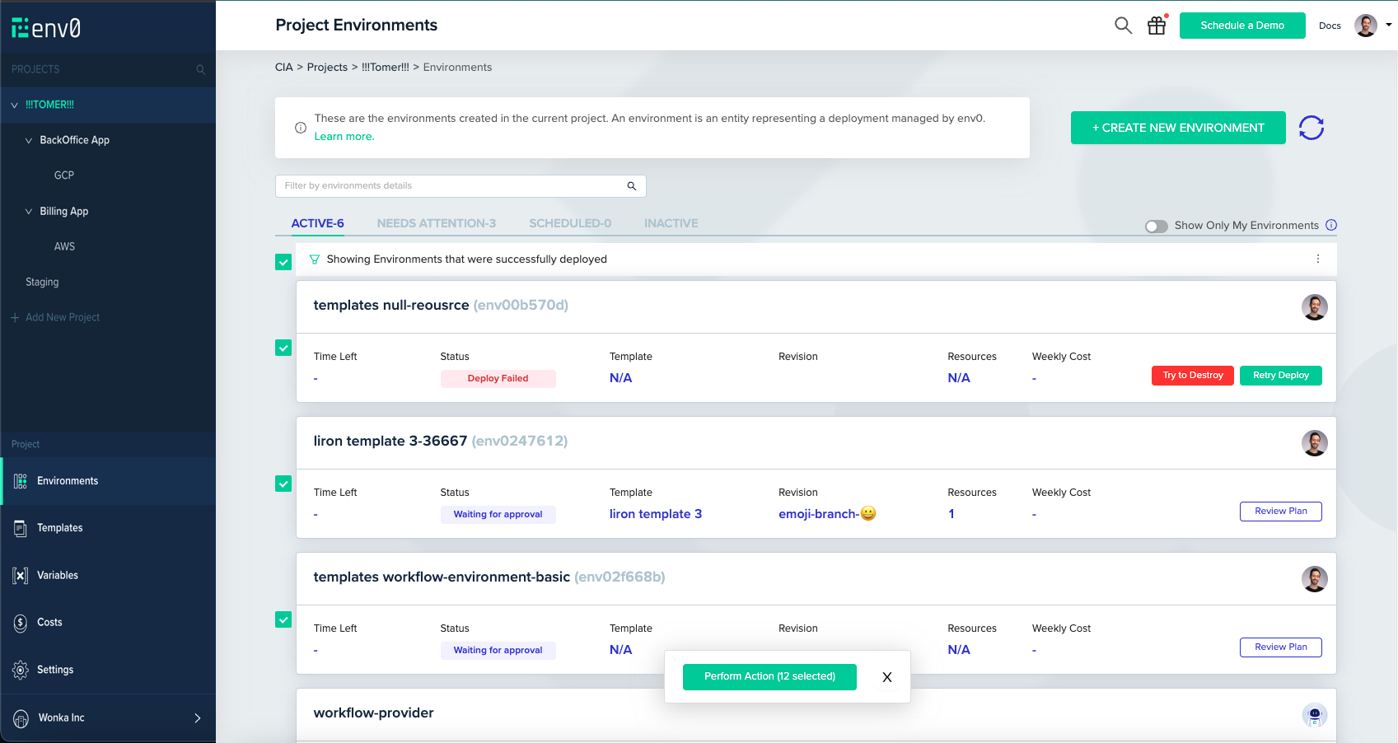Screen dimensions: 1398x743
Task: Open the global search magnifier icon
Action: 1123,26
